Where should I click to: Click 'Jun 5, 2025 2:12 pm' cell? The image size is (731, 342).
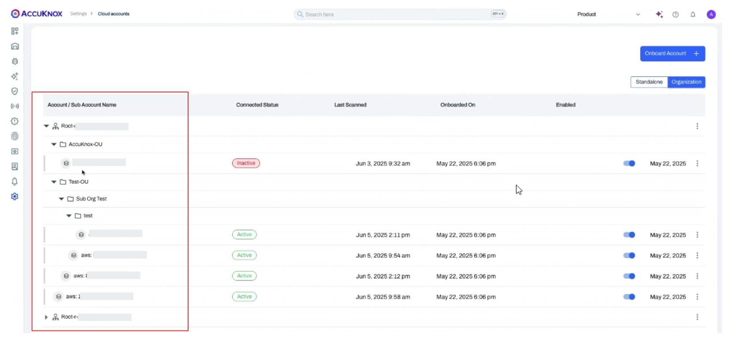(x=383, y=276)
